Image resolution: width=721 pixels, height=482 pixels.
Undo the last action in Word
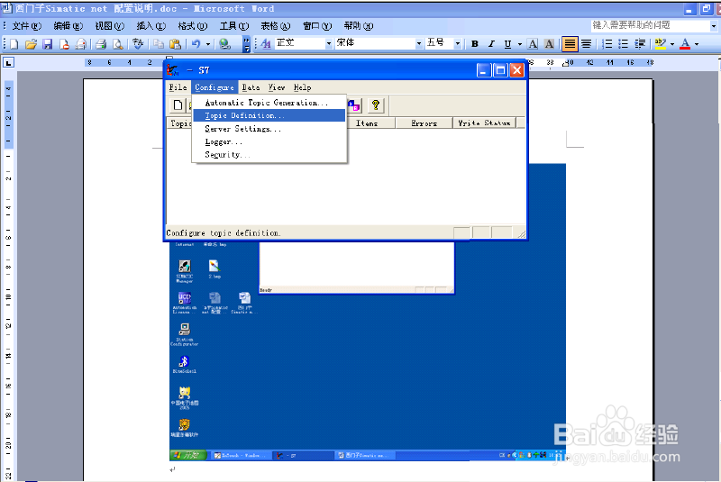coord(196,44)
